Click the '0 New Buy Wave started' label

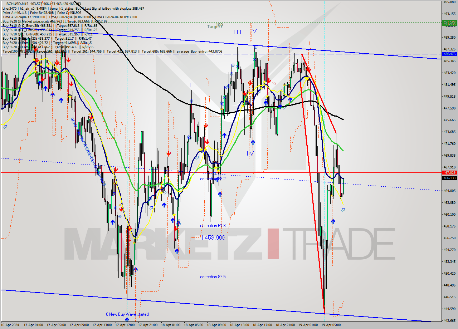pos(127,314)
